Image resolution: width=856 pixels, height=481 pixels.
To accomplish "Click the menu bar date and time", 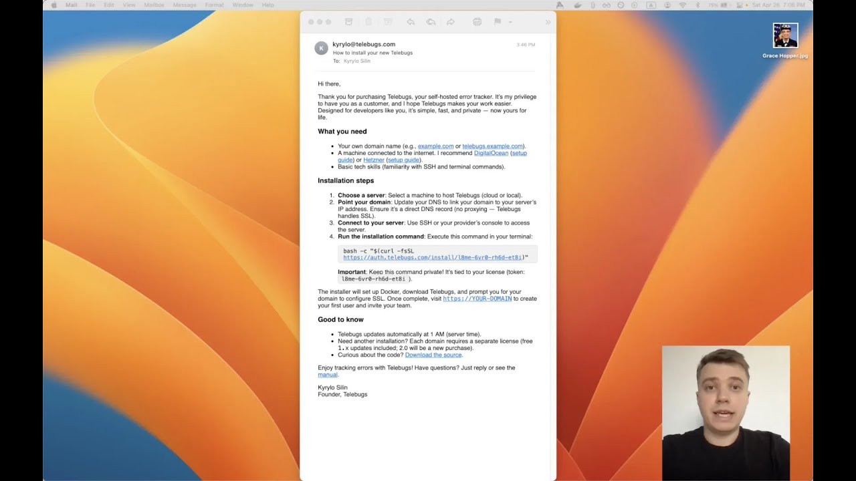I will pos(778,5).
